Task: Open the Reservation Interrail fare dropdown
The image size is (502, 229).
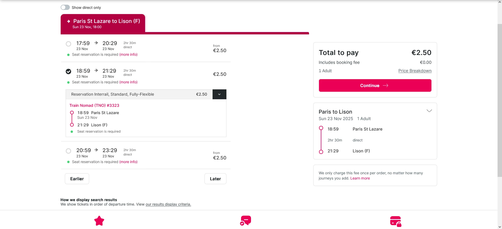Action: [x=219, y=94]
